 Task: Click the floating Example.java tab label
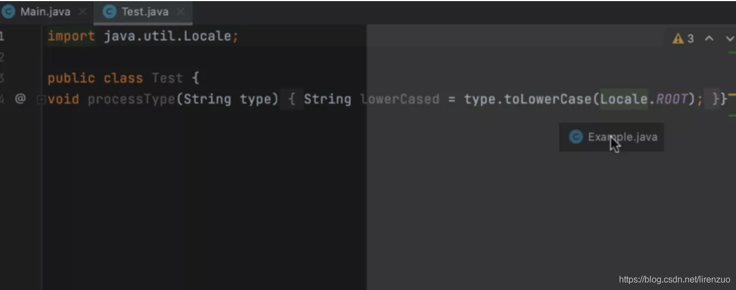point(622,137)
